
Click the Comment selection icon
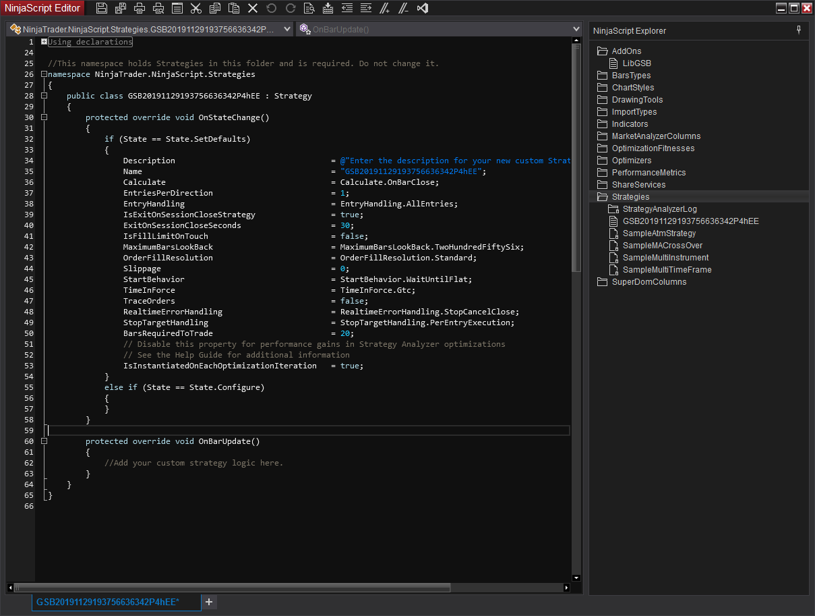(385, 8)
